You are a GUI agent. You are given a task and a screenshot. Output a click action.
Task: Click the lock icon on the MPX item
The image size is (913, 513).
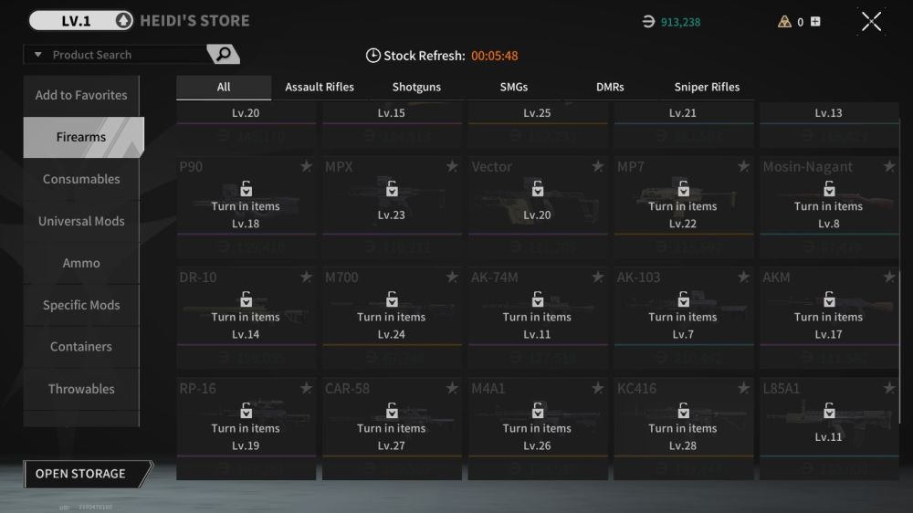pyautogui.click(x=392, y=189)
